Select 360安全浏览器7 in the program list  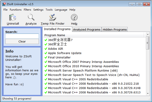60,40
